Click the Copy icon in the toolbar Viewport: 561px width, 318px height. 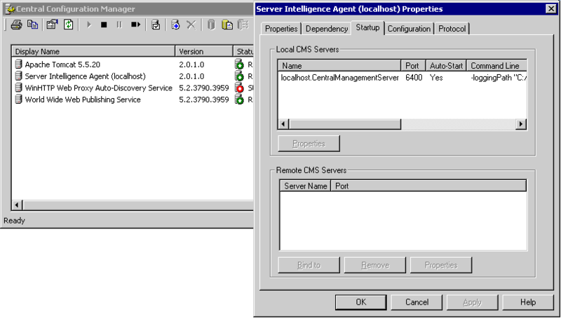click(32, 25)
